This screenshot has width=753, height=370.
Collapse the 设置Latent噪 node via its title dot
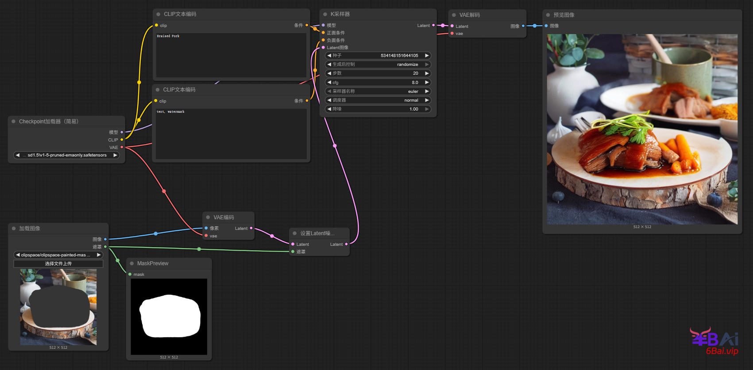[x=295, y=233]
